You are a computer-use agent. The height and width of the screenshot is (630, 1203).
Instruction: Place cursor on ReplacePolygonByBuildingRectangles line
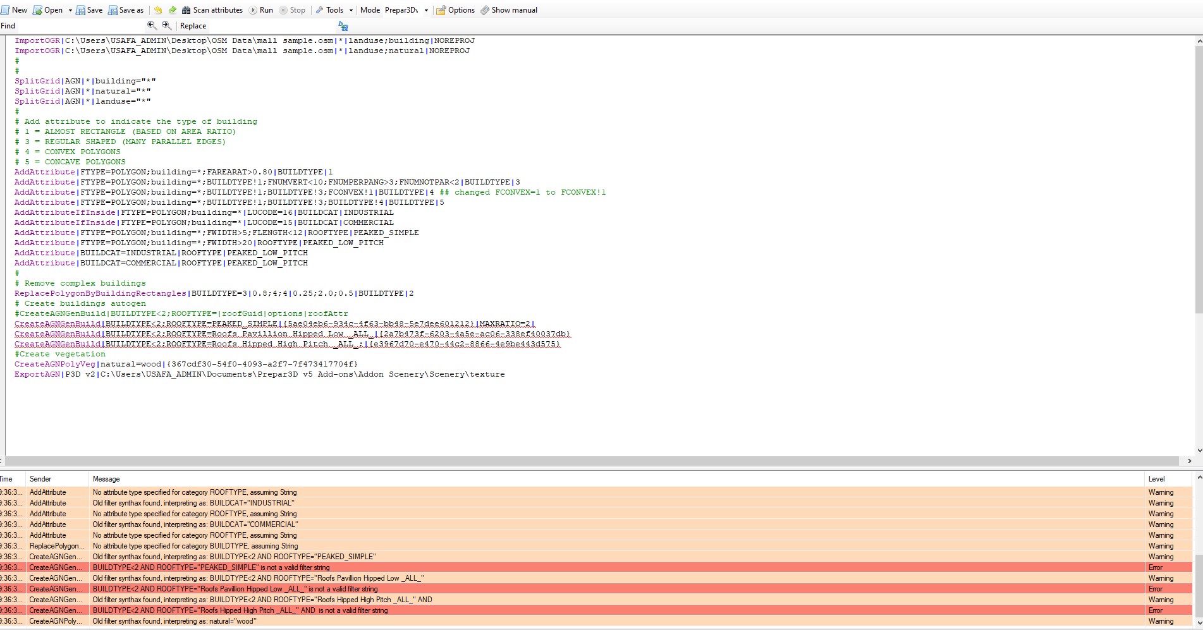point(214,293)
